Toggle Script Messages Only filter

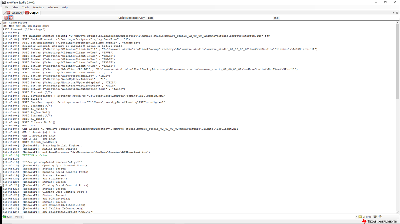click(x=131, y=18)
